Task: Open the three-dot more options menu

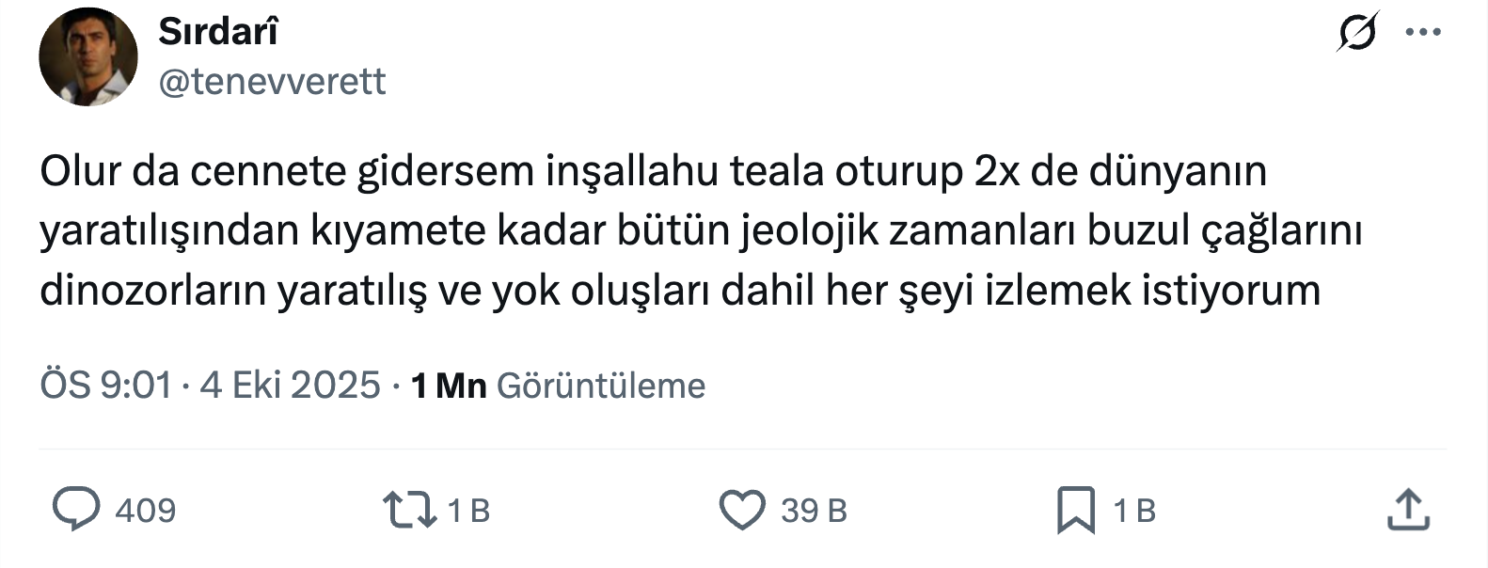Action: point(1423,33)
